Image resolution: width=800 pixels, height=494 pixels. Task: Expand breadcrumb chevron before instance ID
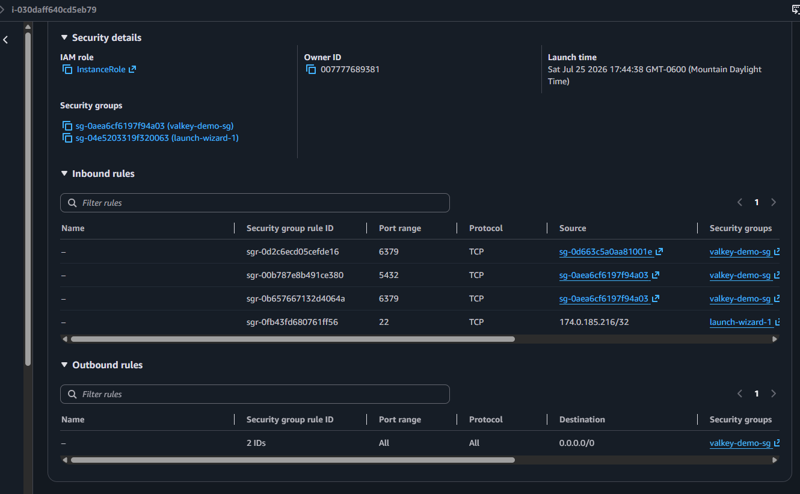[x=2, y=10]
